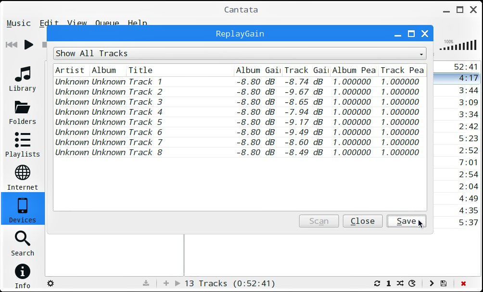Close the ReplayGain dialog with X
This screenshot has width=483, height=292.
pos(425,34)
